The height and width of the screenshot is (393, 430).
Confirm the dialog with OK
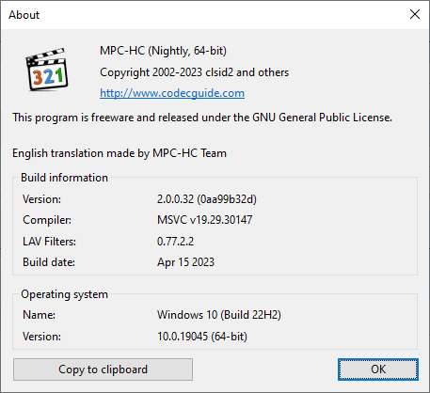pyautogui.click(x=378, y=369)
